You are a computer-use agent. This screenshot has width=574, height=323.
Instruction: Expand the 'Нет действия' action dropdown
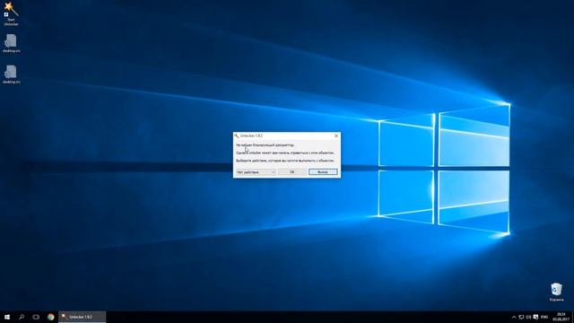click(x=256, y=171)
